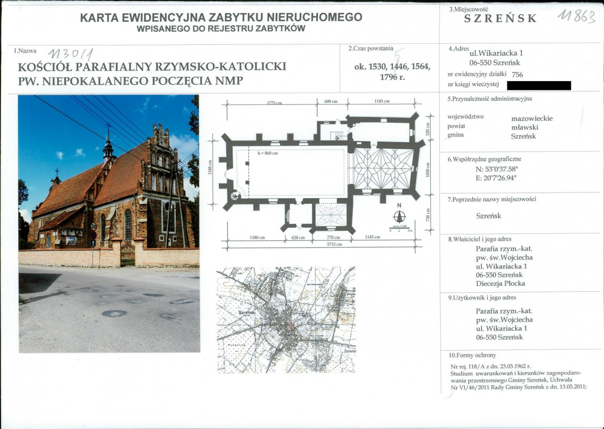Viewport: 604px width, 429px height.
Task: Click the plan dimension '1775 cm'
Action: pos(274,103)
